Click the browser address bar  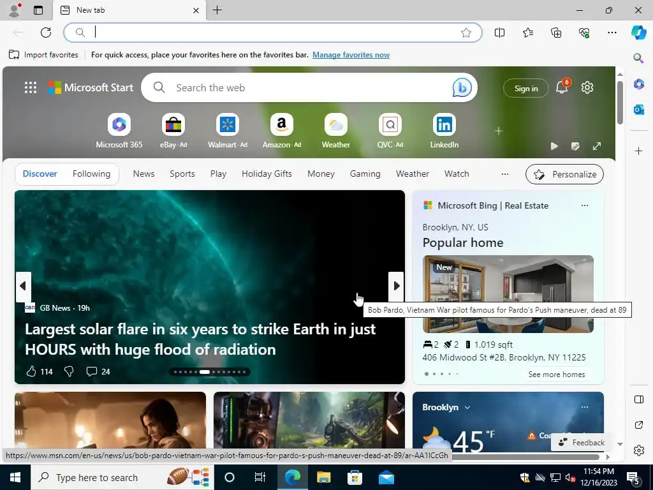pos(273,33)
